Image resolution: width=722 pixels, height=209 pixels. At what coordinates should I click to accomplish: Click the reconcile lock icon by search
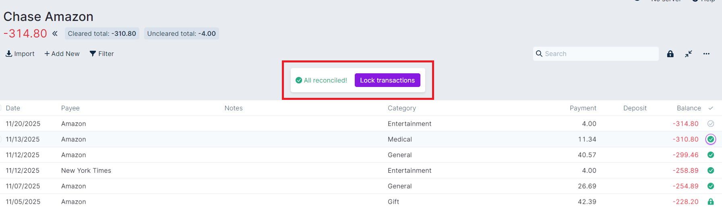tap(670, 54)
